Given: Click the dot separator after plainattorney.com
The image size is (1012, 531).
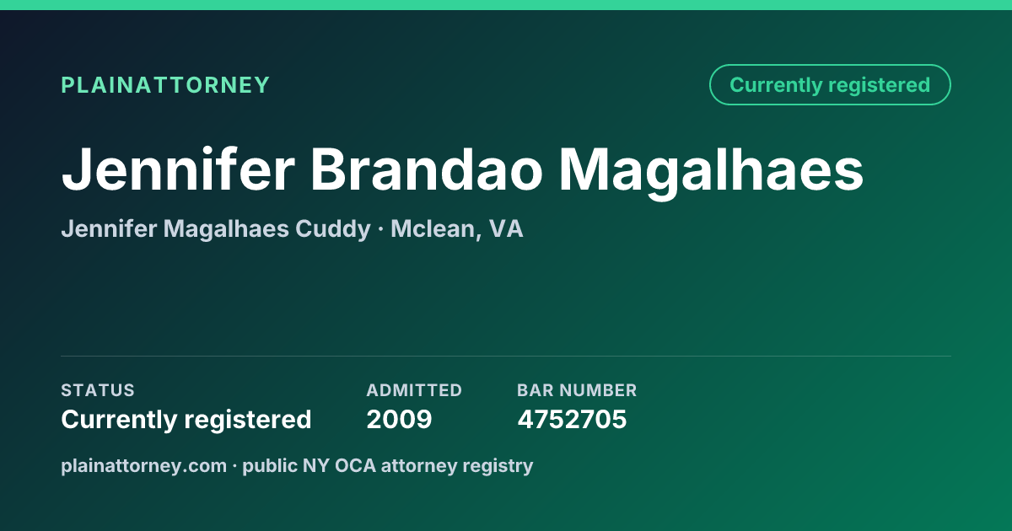Looking at the screenshot, I should (235, 467).
